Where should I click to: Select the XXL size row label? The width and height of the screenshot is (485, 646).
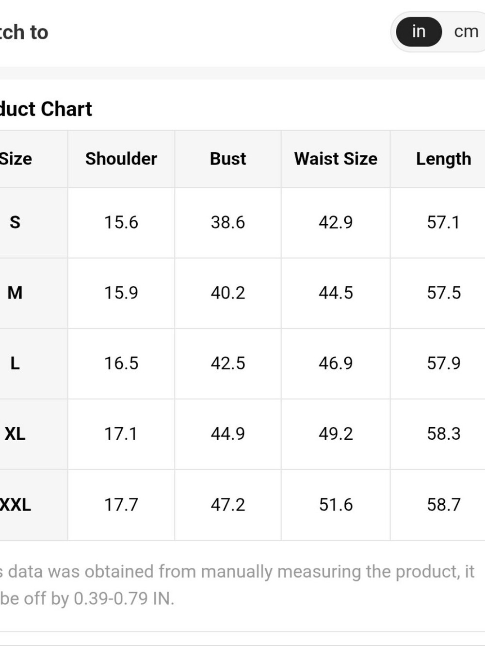pyautogui.click(x=16, y=505)
